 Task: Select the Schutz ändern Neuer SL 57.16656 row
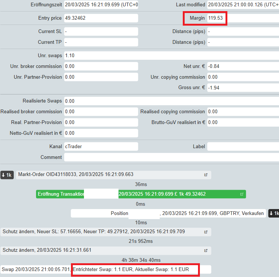106,232
